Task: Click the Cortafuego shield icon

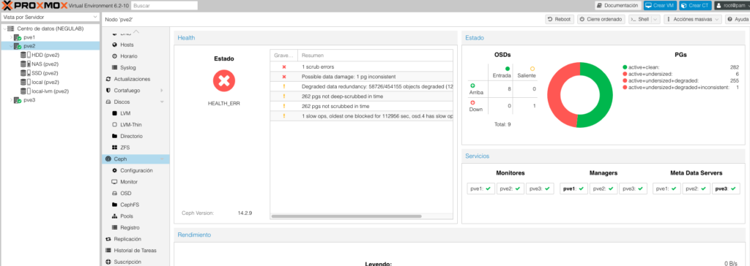Action: (x=108, y=91)
